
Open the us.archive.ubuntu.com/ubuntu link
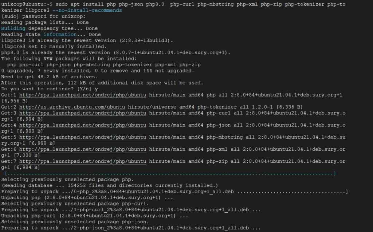72,107
